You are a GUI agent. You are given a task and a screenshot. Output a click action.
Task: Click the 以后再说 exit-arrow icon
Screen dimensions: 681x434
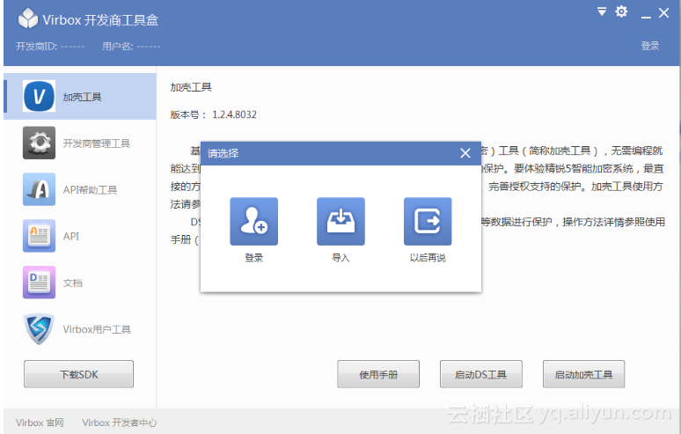[428, 221]
